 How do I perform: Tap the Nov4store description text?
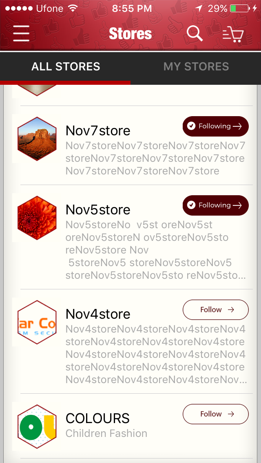click(x=155, y=355)
